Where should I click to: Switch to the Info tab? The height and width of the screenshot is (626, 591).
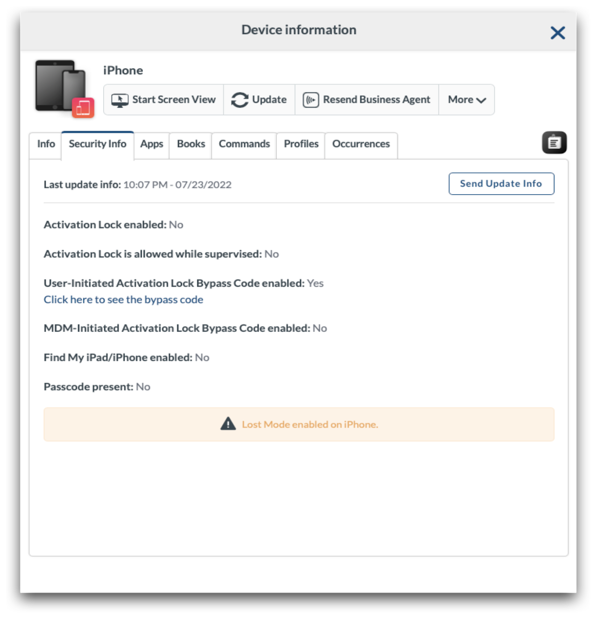tap(46, 144)
